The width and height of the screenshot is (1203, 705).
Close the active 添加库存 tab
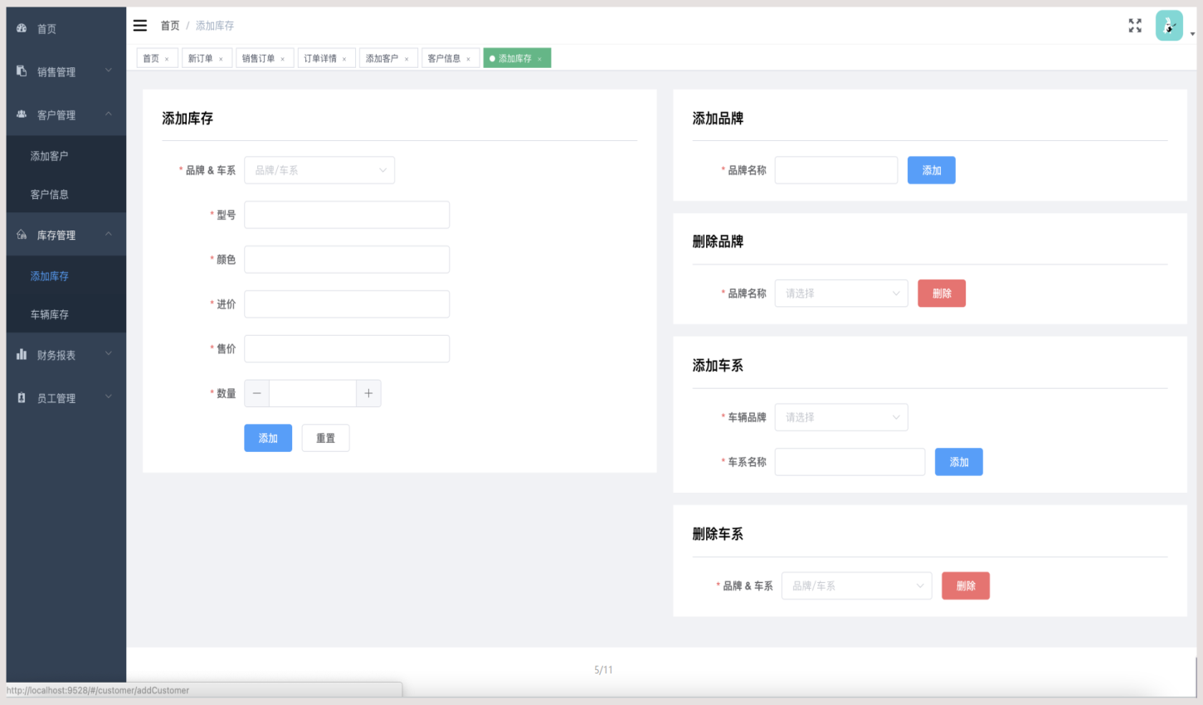coord(539,59)
